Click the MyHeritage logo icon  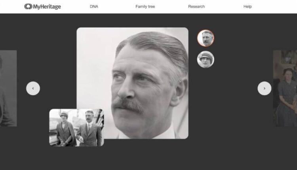coord(28,6)
